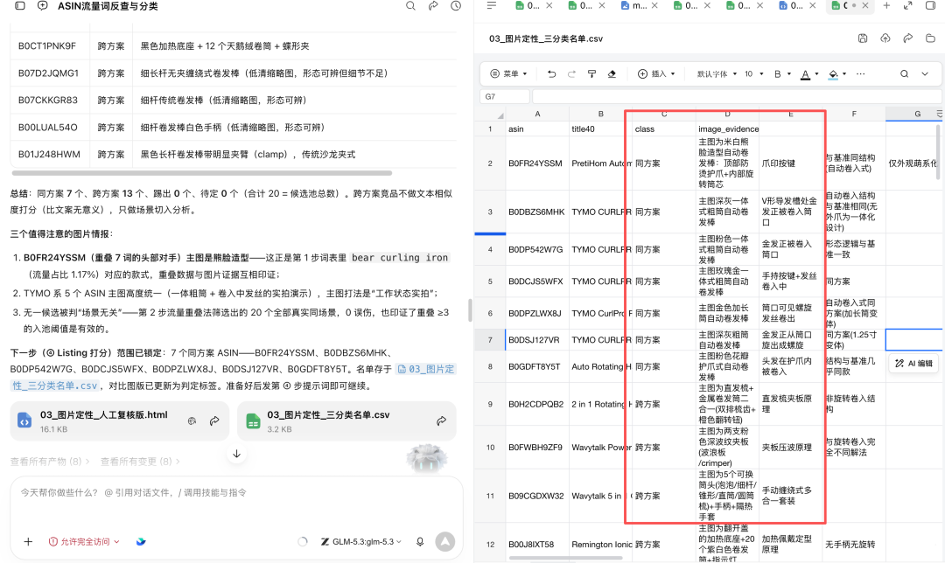Open the chat history clock icon
This screenshot has height=563, width=945.
[x=456, y=5]
